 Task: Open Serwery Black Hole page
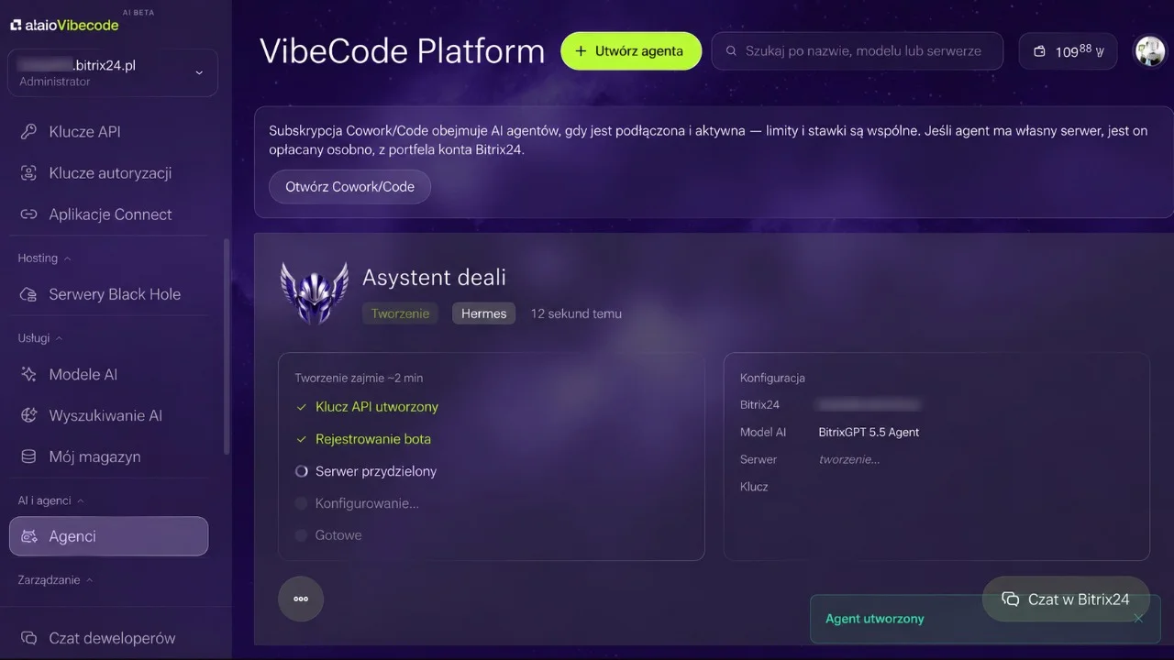[x=108, y=294]
